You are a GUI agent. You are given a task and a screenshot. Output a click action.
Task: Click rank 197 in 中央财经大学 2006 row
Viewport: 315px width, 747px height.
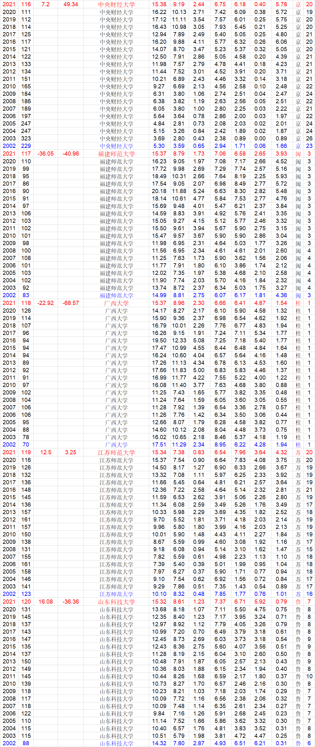(x=26, y=116)
